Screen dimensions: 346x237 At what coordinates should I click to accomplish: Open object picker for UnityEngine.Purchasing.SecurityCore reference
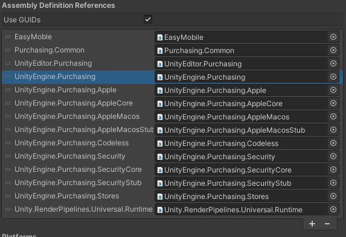click(333, 169)
